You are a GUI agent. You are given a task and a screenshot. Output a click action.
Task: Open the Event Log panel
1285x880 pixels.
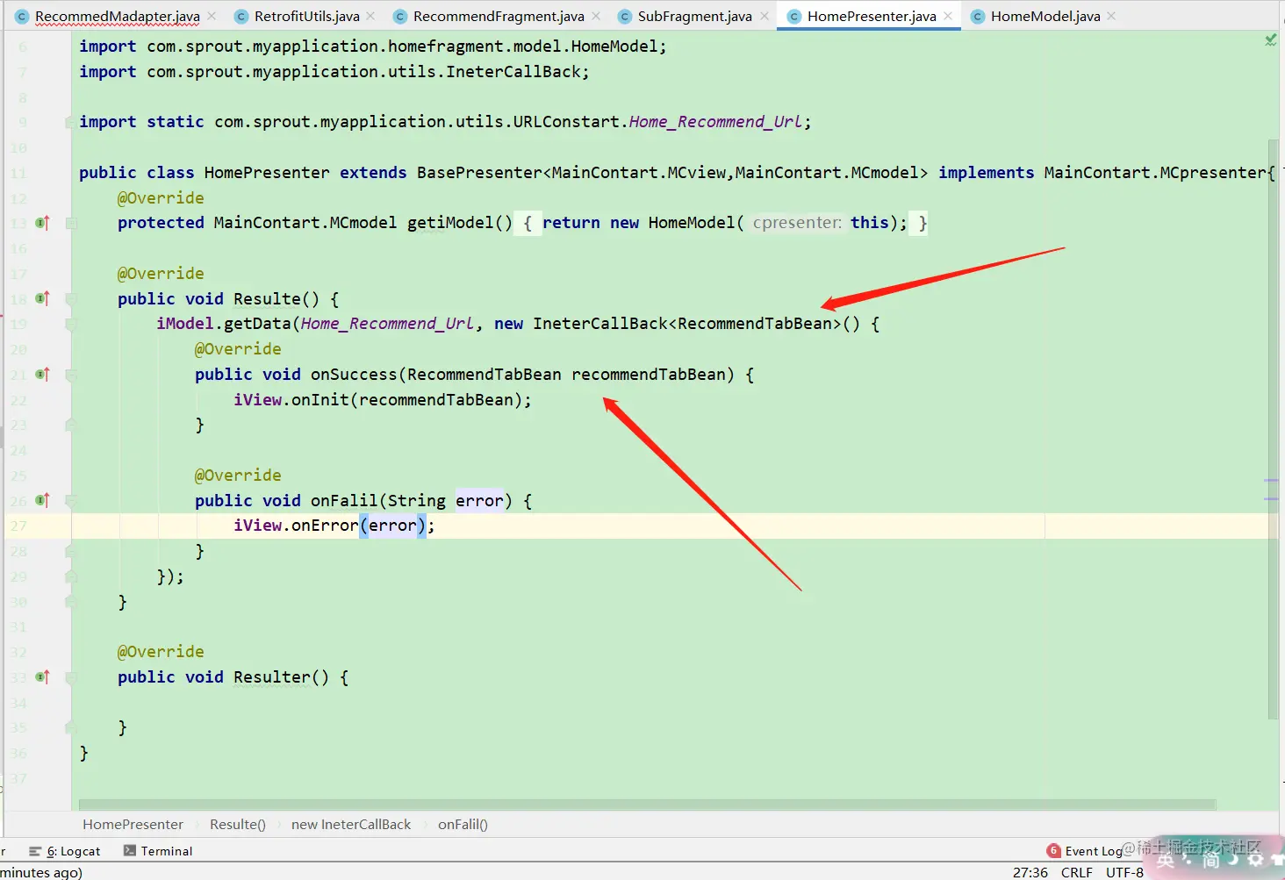tap(1085, 851)
